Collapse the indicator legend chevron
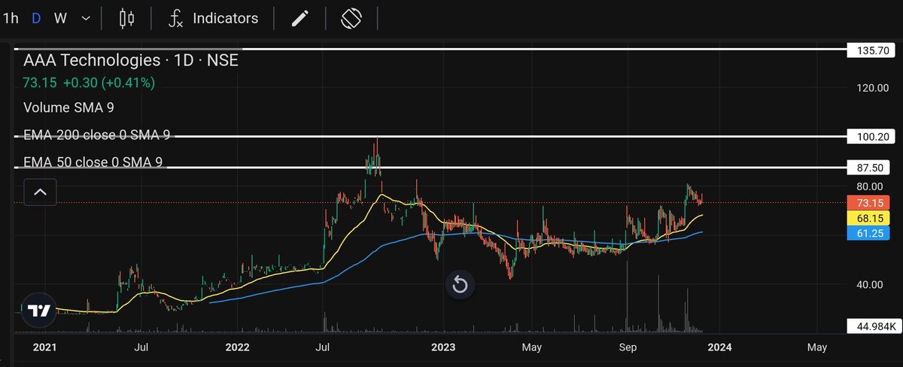The image size is (903, 367). pyautogui.click(x=40, y=193)
